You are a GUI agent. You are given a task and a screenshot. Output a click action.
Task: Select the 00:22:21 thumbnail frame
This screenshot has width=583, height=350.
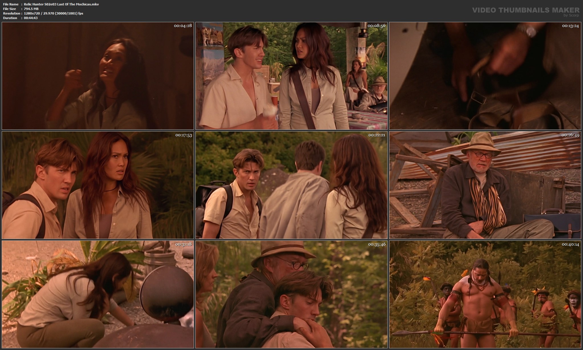[x=291, y=185]
